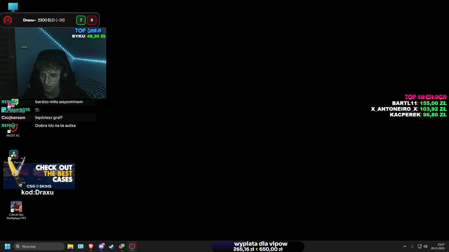
Task: Open the pink chat app taskbar icon
Action: click(x=122, y=246)
